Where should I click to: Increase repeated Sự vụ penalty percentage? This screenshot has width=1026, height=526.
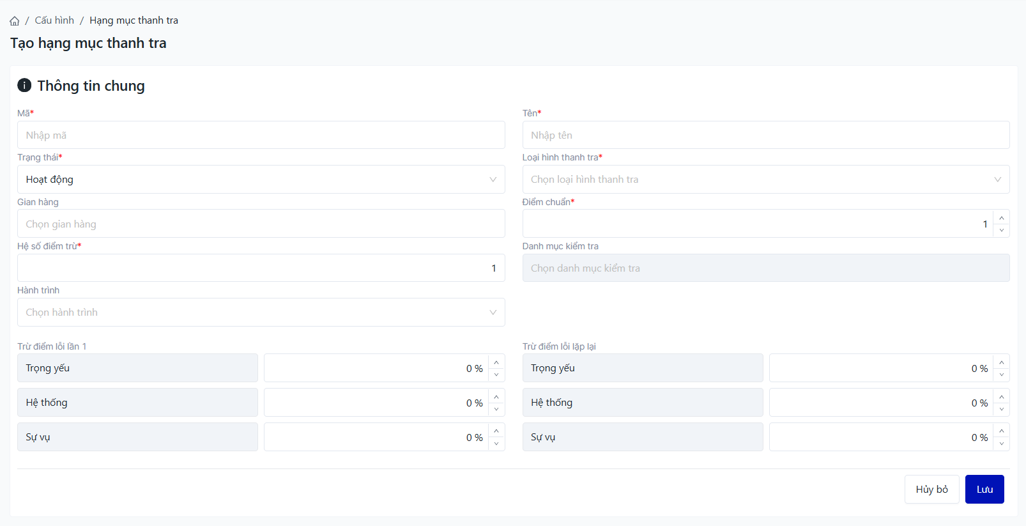(x=1001, y=431)
